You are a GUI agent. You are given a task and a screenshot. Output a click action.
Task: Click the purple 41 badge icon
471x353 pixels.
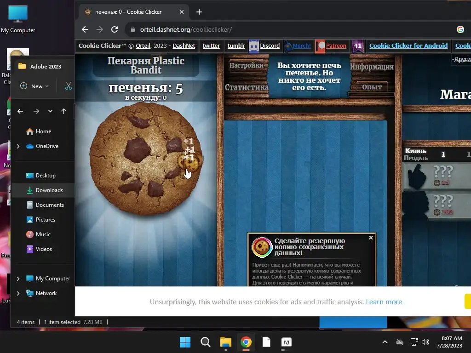click(358, 46)
